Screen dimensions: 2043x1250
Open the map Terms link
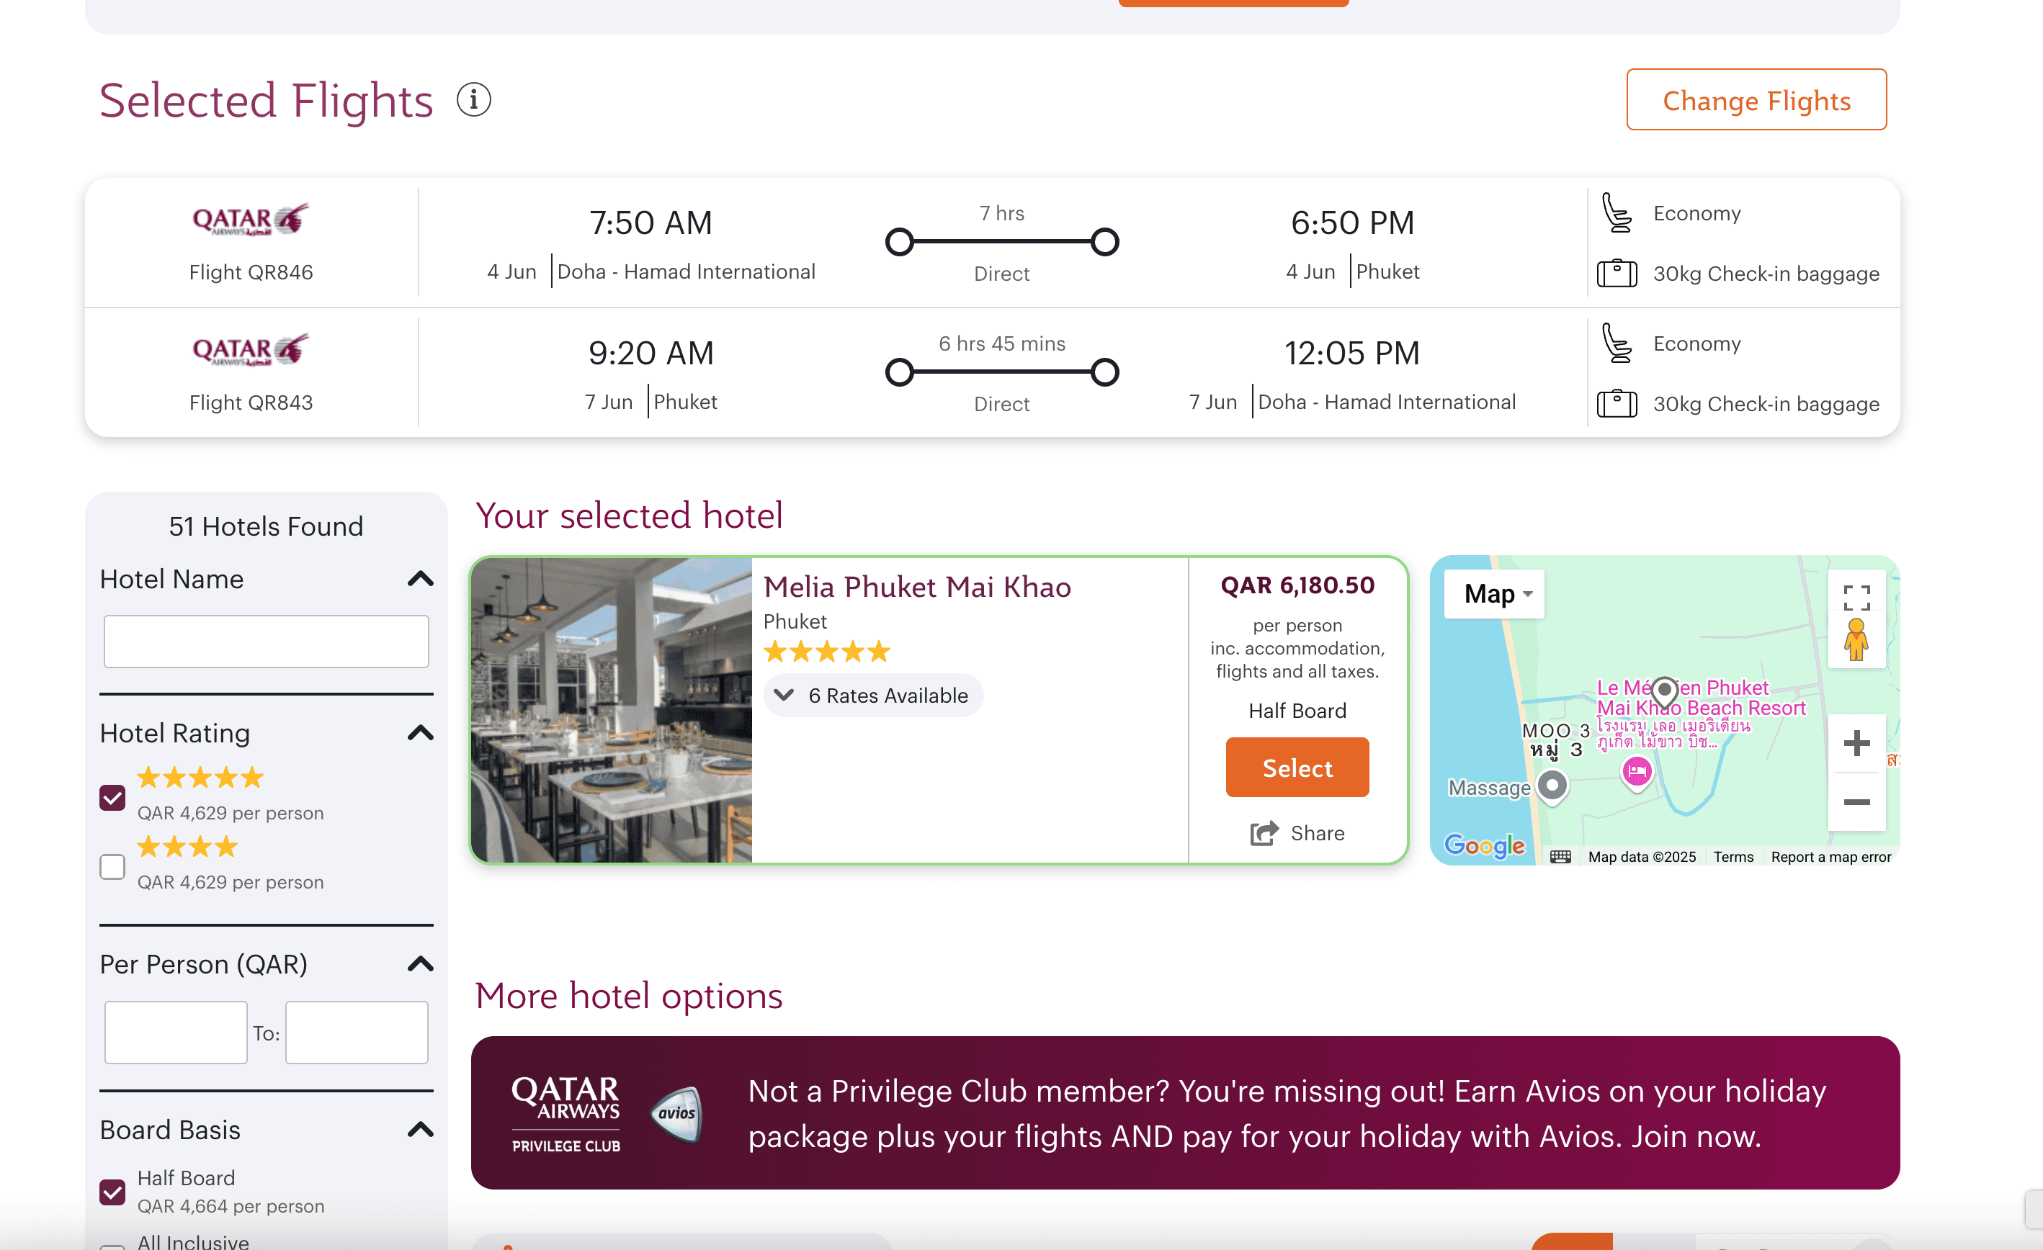click(x=1733, y=857)
